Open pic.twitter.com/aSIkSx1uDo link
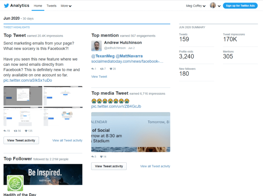Image resolution: width=263 pixels, height=196 pixels. tap(28, 80)
